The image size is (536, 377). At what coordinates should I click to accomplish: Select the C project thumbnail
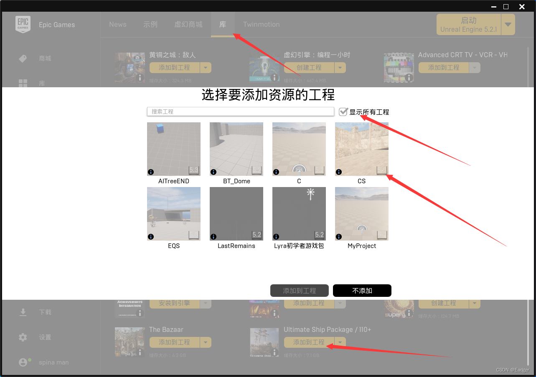(x=299, y=149)
